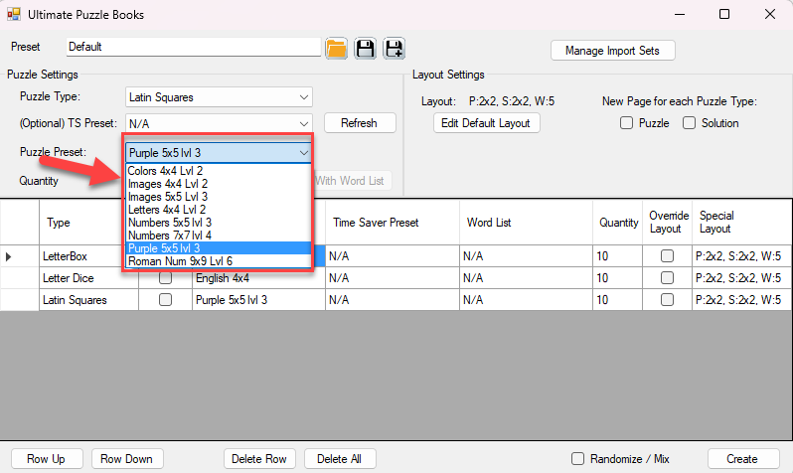Screen dimensions: 793x473
Task: Click the save-as-new preset icon
Action: coord(394,48)
